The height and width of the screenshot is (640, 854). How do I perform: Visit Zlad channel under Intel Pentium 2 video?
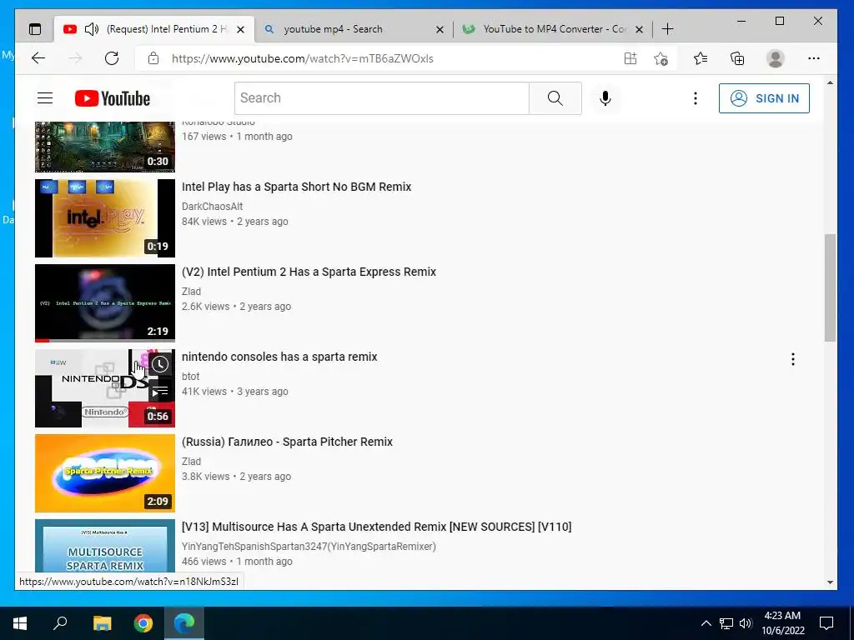(191, 291)
